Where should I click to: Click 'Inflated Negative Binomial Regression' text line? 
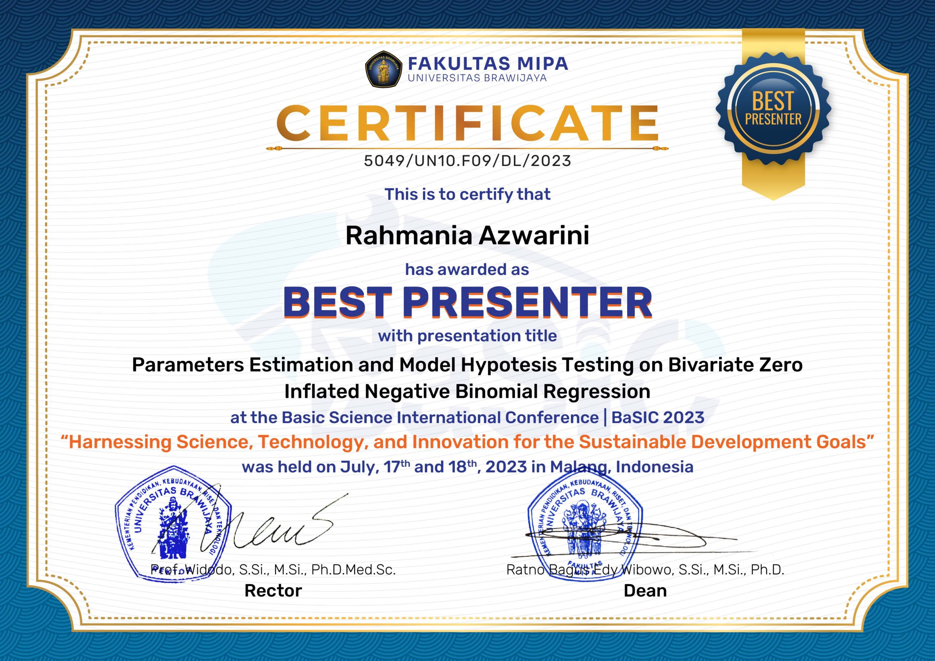pyautogui.click(x=467, y=392)
